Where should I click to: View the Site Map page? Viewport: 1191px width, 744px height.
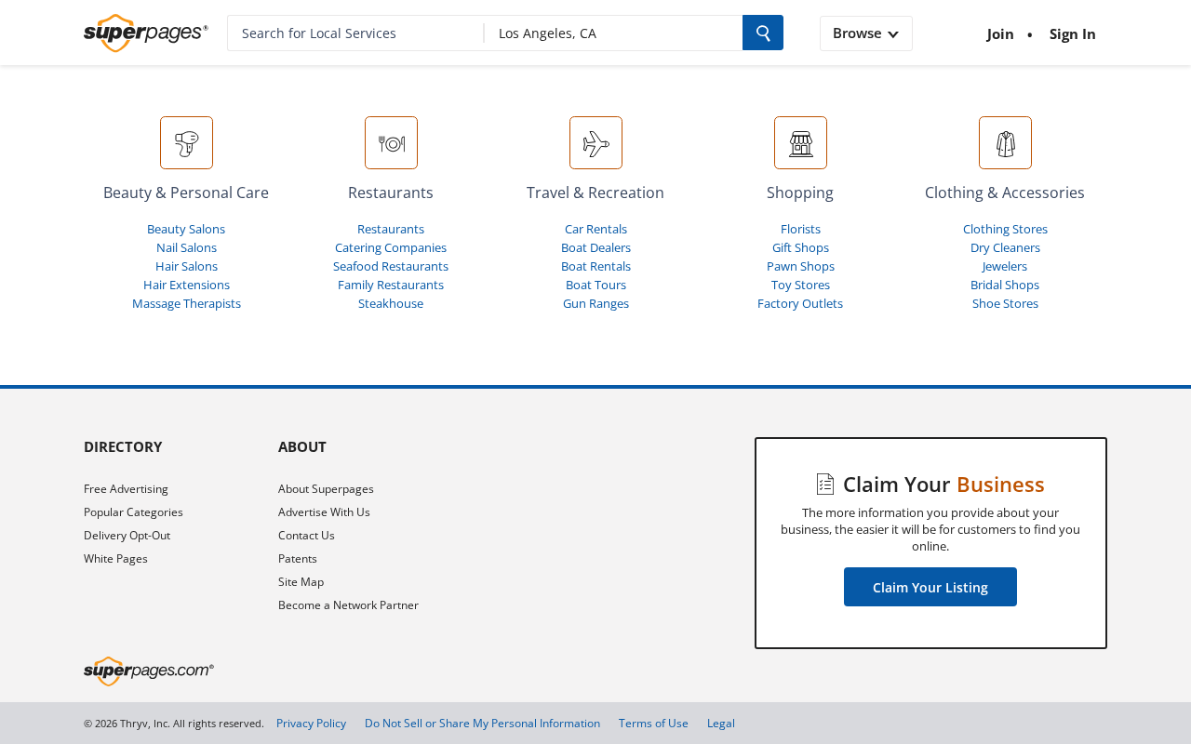[301, 581]
